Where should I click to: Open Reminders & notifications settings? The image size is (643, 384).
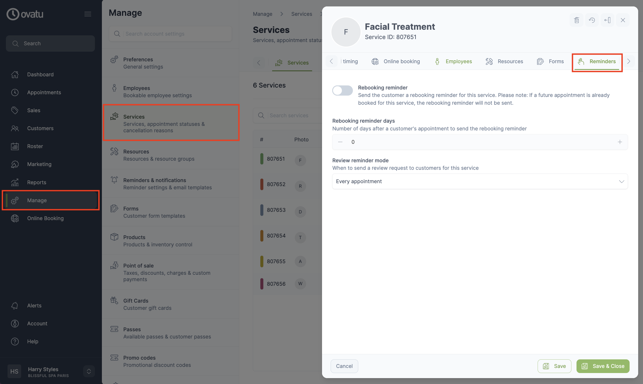click(171, 184)
